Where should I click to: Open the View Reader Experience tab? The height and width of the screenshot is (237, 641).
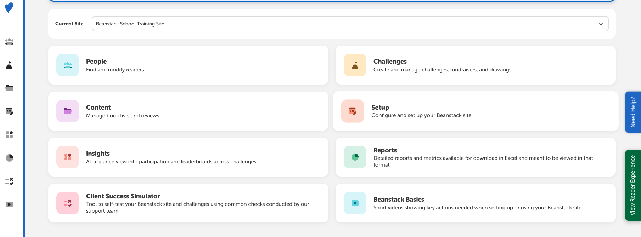click(633, 185)
